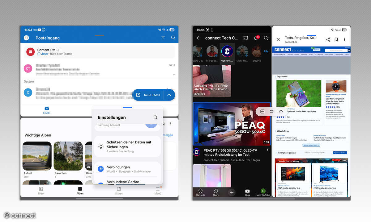371x222 pixels.
Task: Change split layout via divider panel icon
Action: coord(262,112)
